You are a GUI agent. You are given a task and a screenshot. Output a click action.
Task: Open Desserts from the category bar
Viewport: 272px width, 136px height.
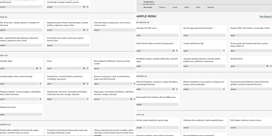click(x=211, y=7)
